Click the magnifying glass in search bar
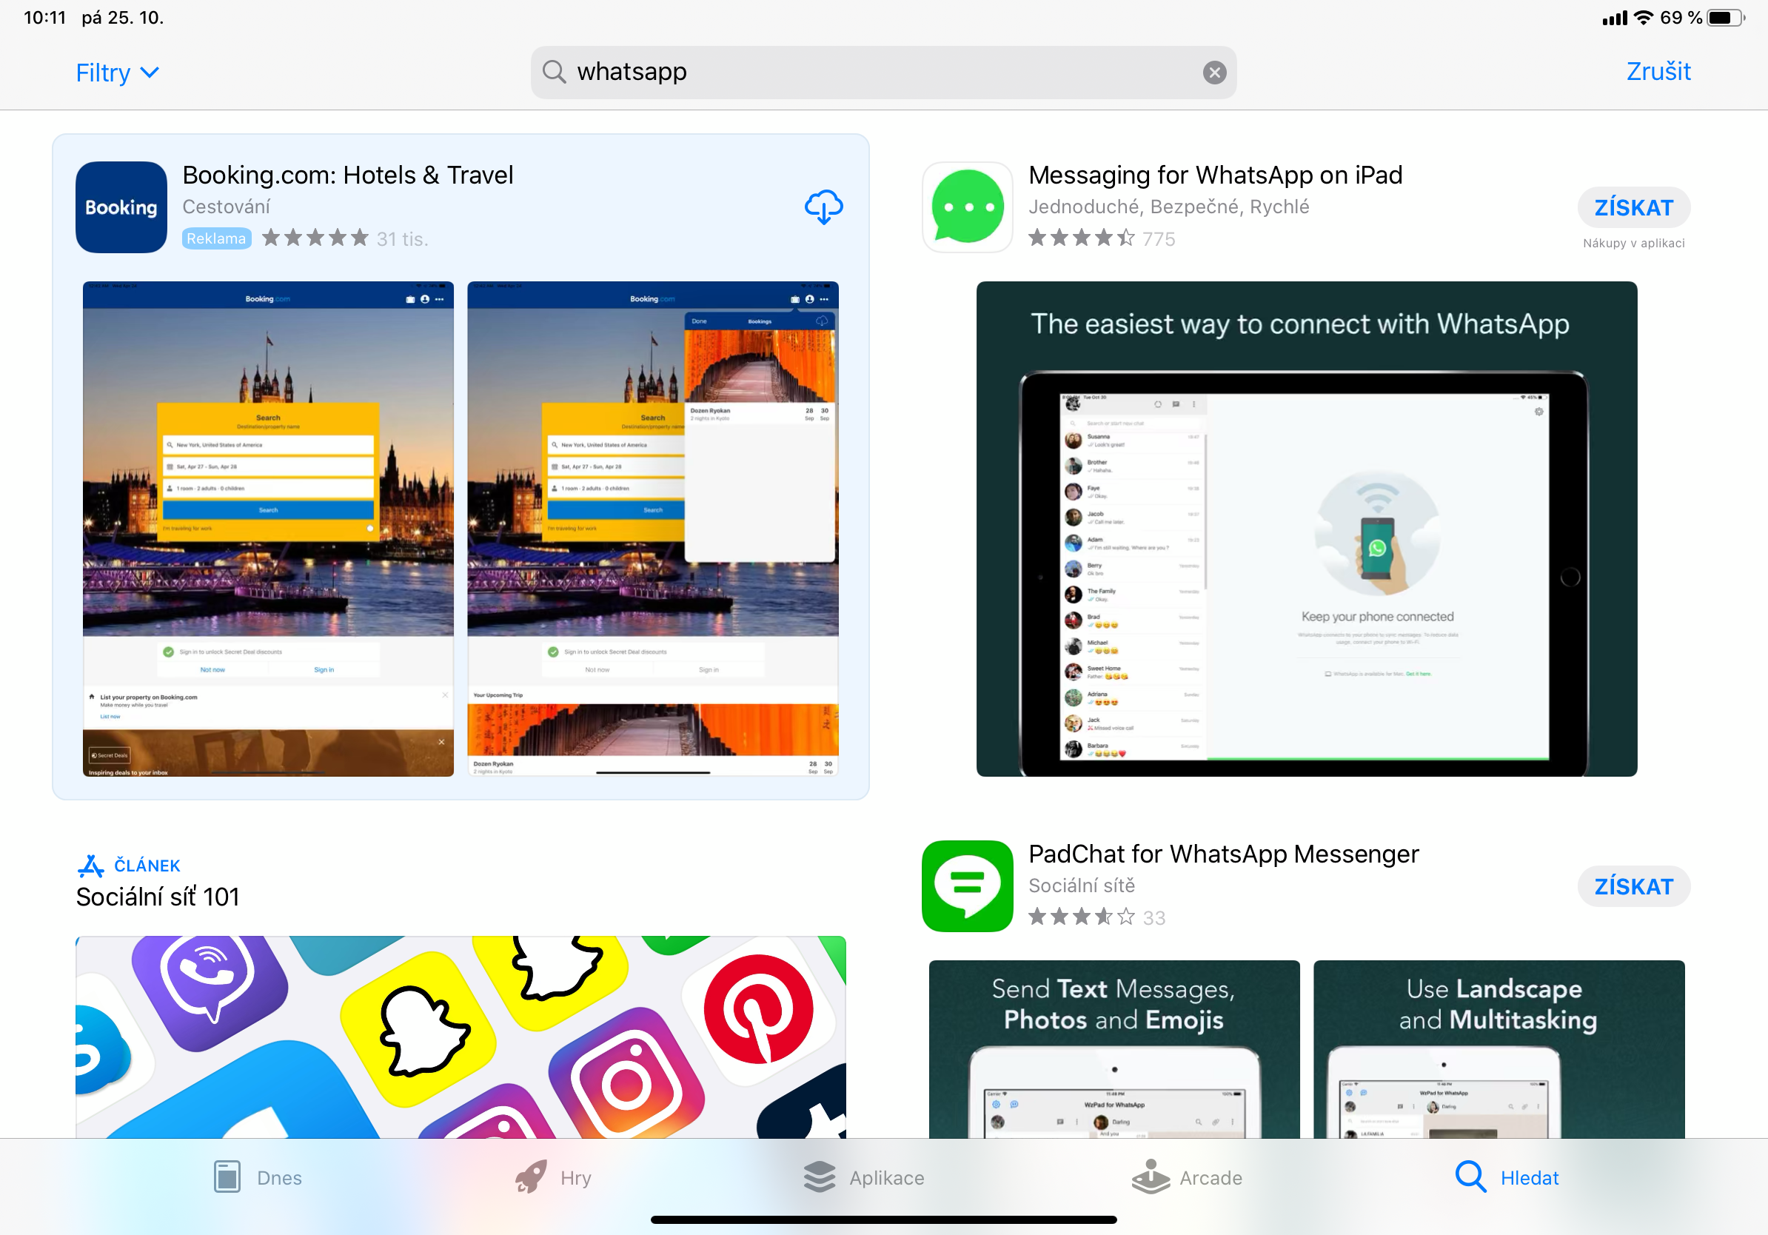The height and width of the screenshot is (1235, 1768). [x=554, y=72]
